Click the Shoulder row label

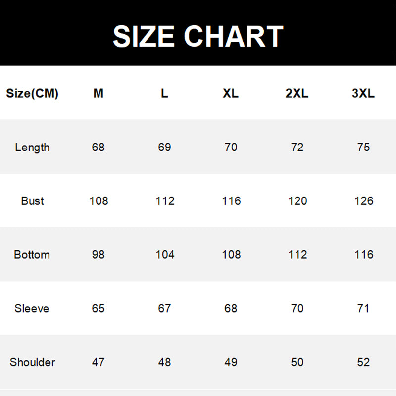pyautogui.click(x=32, y=362)
